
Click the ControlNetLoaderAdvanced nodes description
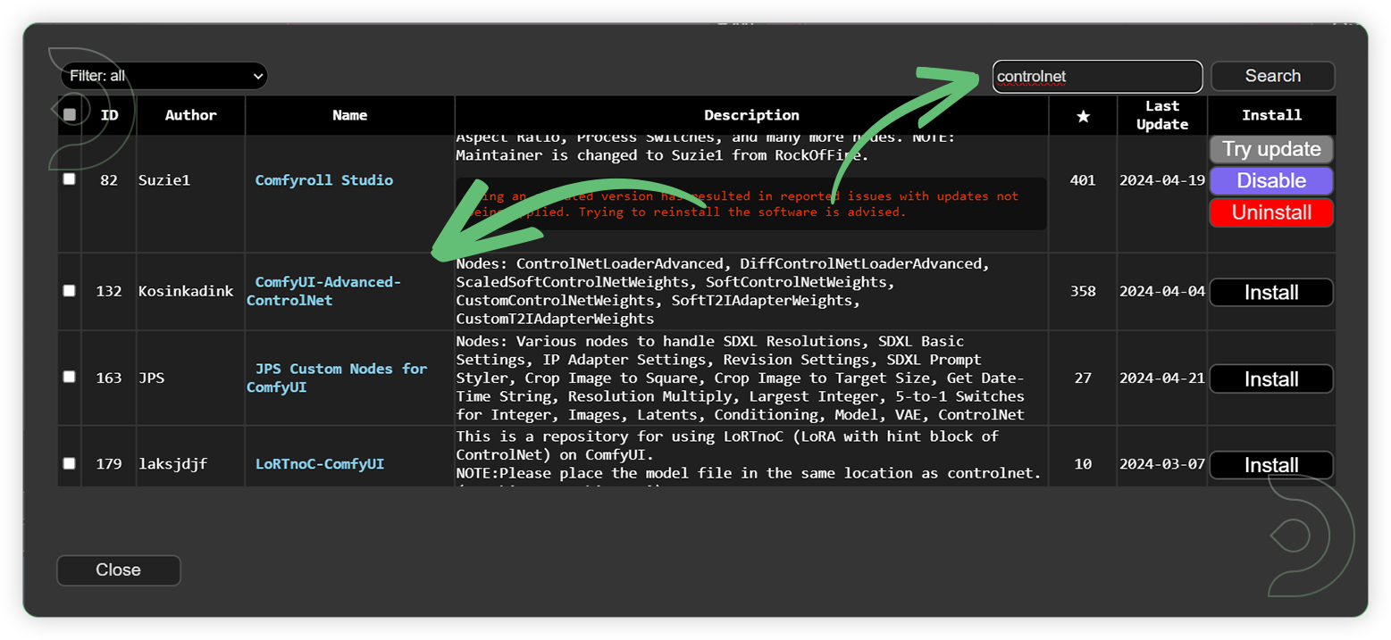click(x=725, y=291)
